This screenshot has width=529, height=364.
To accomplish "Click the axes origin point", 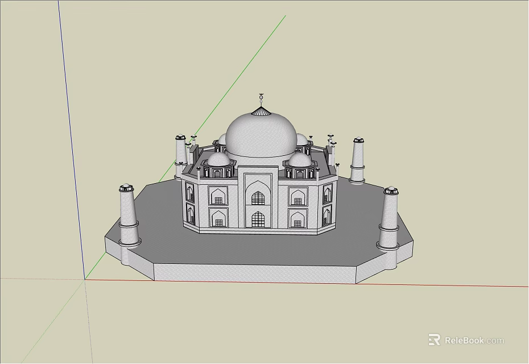I will pos(85,279).
